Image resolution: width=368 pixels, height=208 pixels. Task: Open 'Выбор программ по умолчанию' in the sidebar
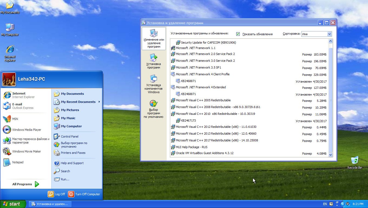153,109
